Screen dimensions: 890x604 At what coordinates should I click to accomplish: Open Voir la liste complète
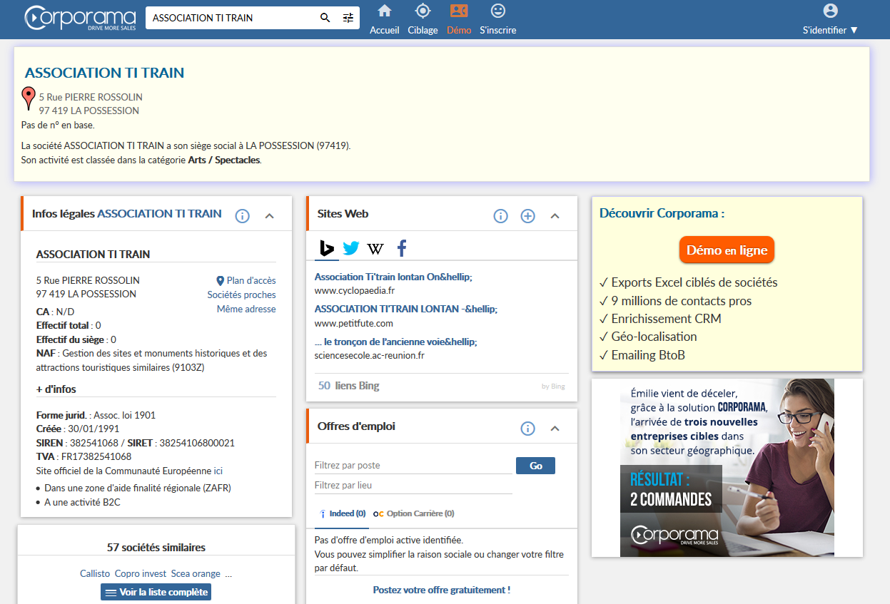point(156,592)
